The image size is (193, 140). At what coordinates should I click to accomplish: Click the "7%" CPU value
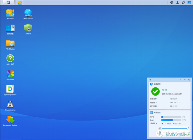(x=184, y=117)
